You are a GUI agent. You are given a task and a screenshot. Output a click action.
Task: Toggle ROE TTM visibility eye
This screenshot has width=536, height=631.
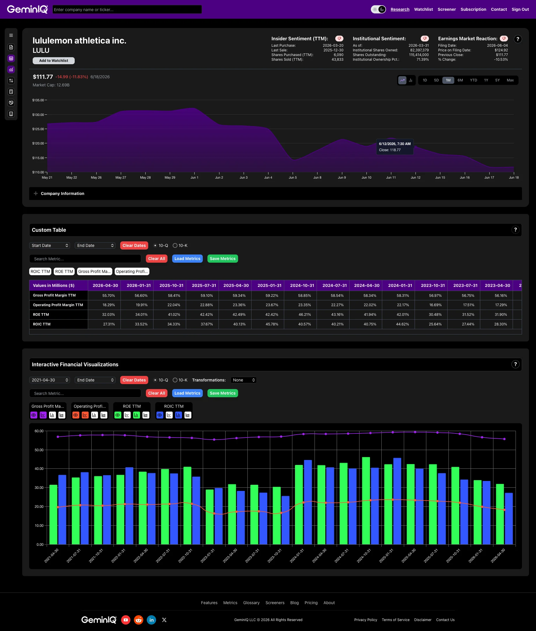(x=118, y=415)
